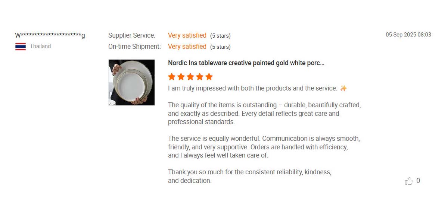Click the Thailand flag icon
Viewport: 448px width, 216px height.
coord(21,47)
